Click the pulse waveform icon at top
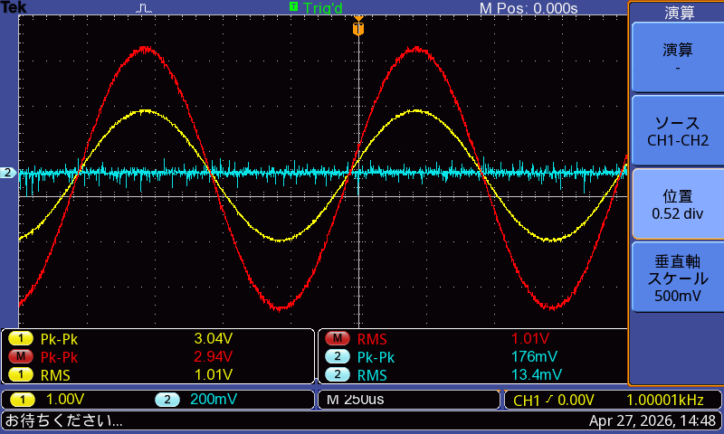This screenshot has height=434, width=724. (144, 8)
